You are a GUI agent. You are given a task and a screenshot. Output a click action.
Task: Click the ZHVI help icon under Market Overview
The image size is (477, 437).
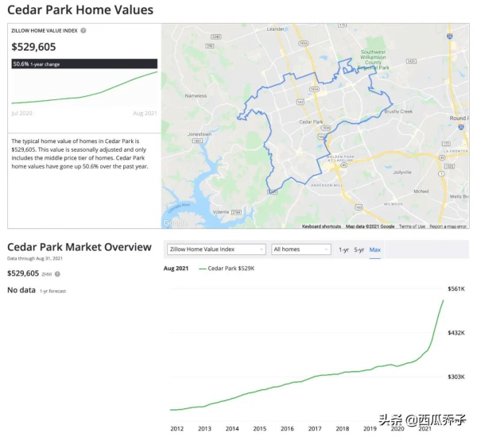57,274
